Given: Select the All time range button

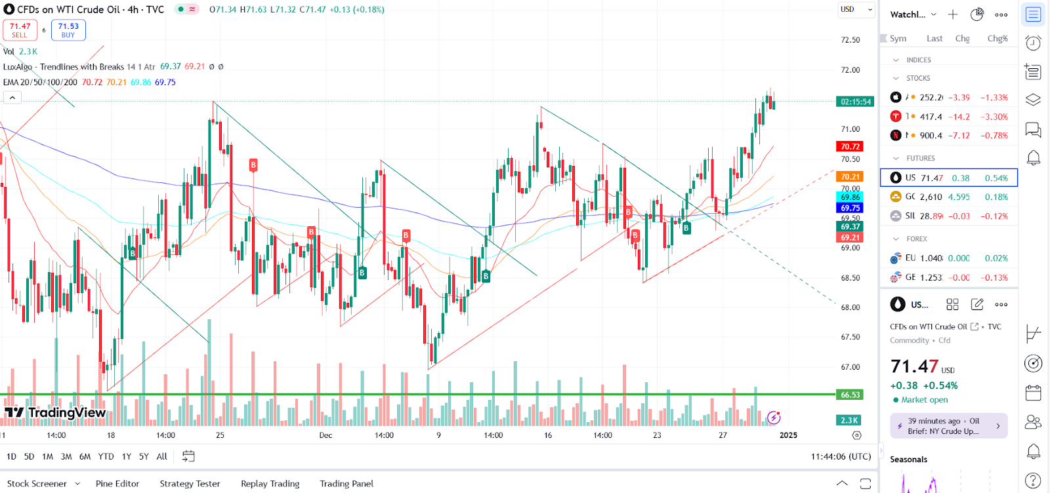Looking at the screenshot, I should click(161, 456).
